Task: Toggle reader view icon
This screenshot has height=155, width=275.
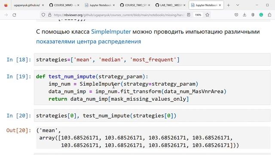Action: pyautogui.click(x=189, y=15)
